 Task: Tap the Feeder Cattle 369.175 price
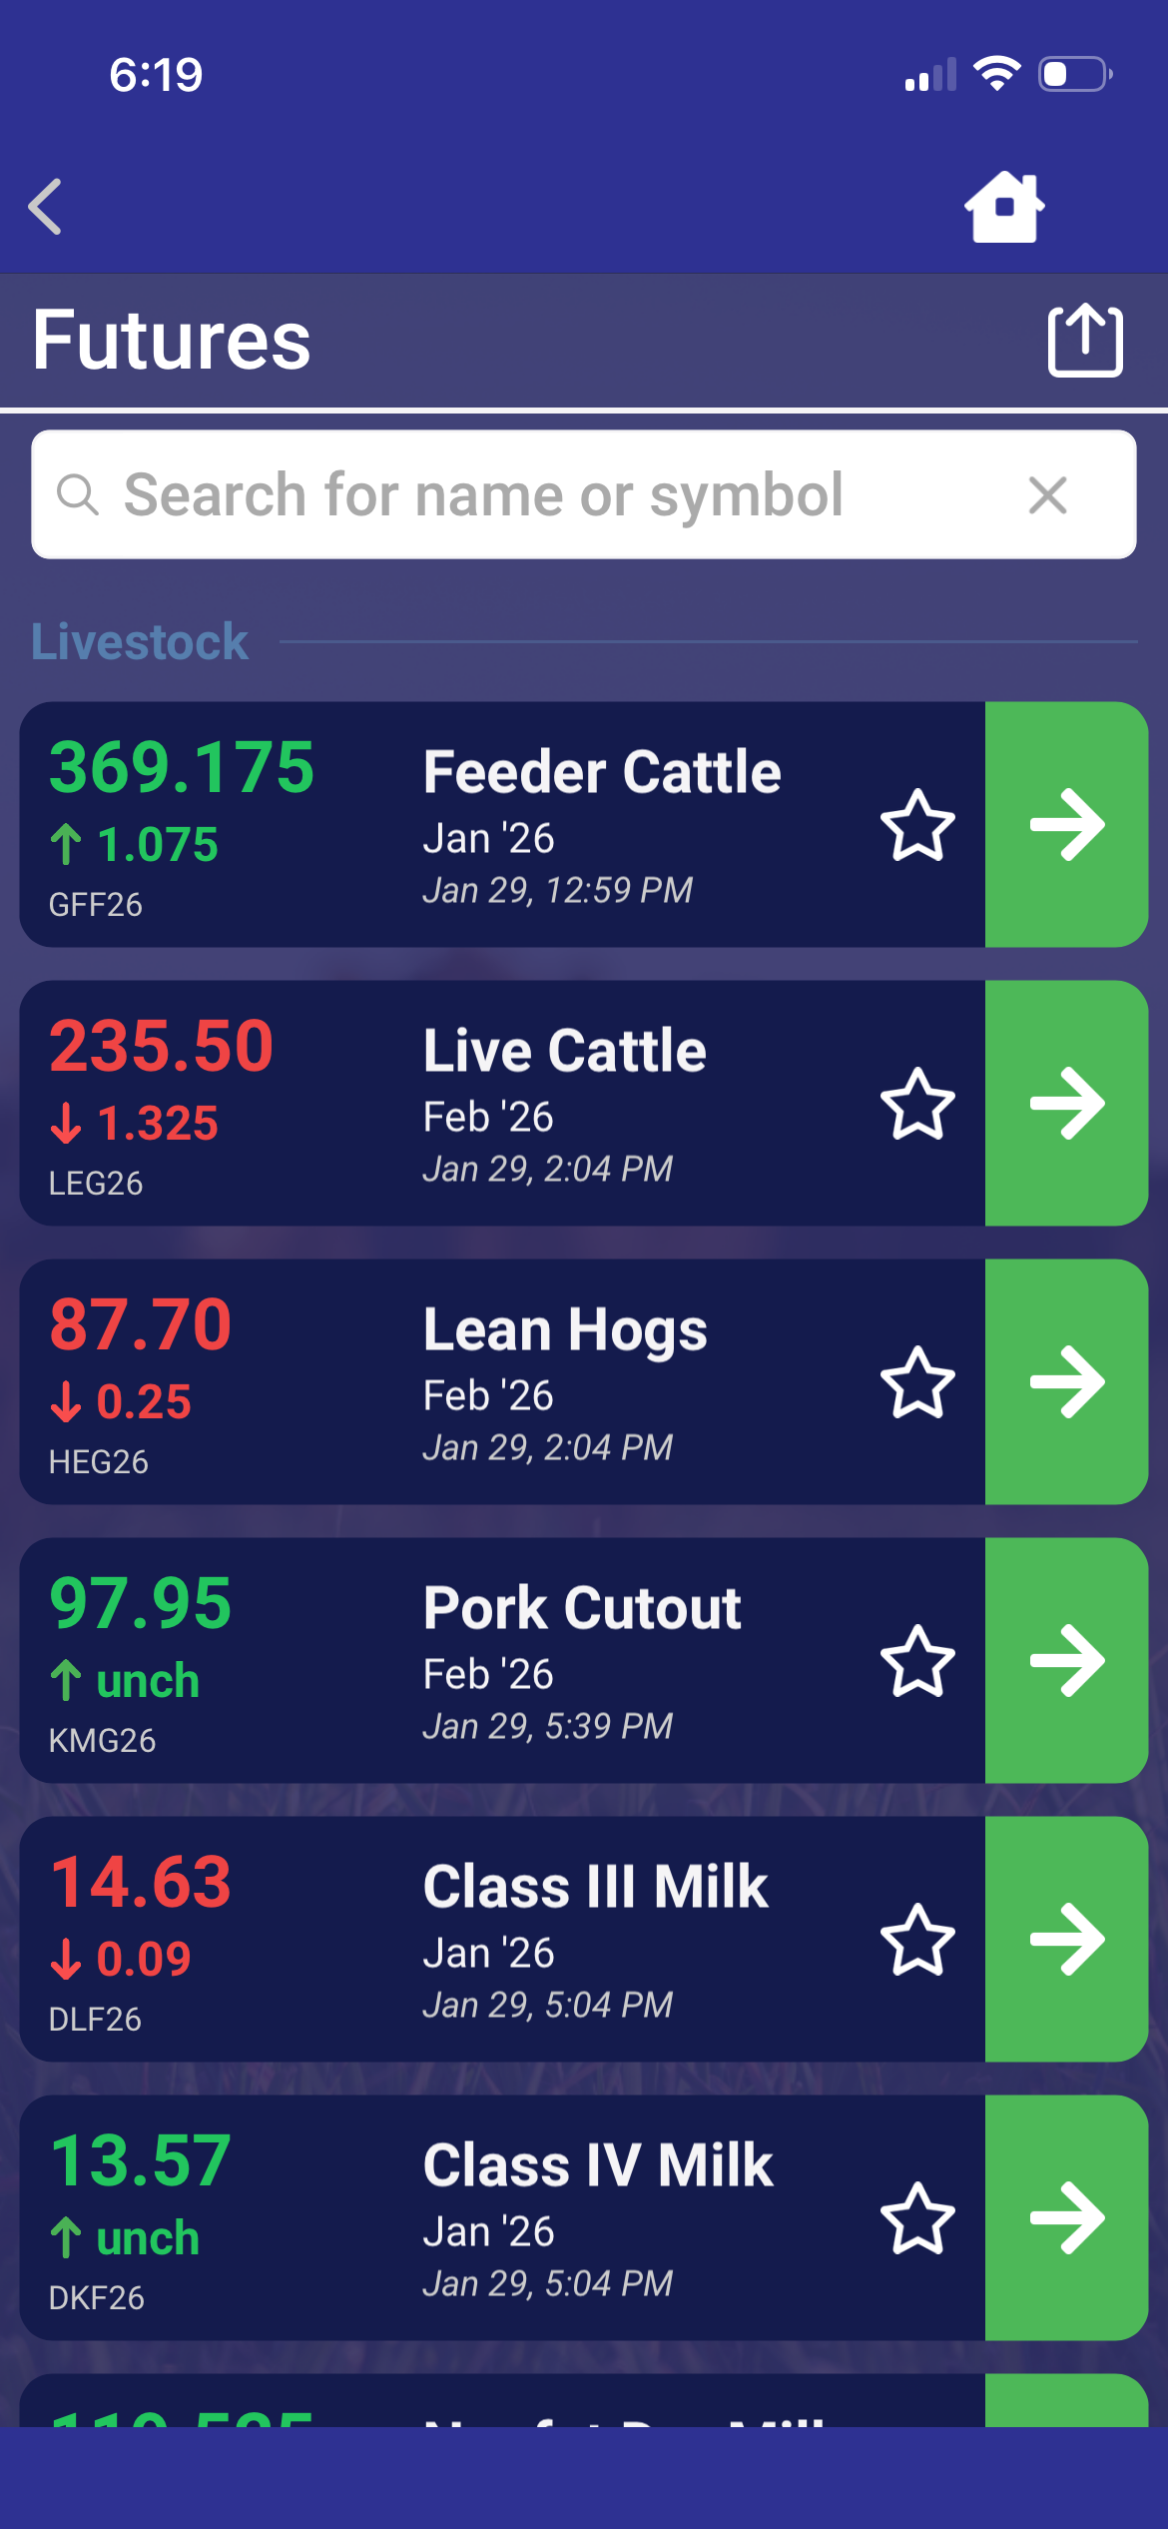[182, 768]
